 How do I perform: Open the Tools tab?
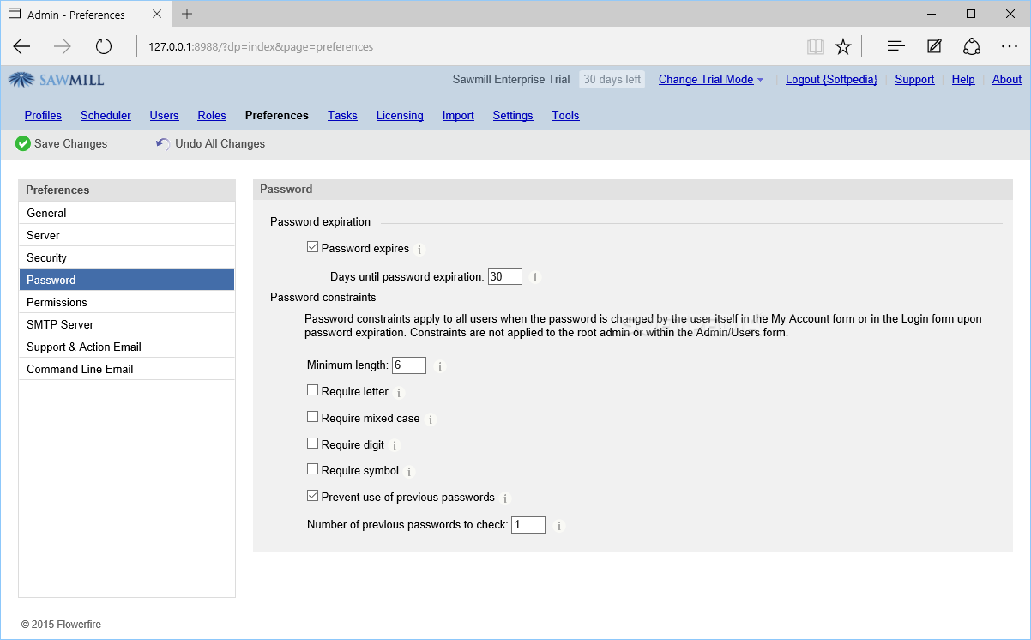(x=565, y=115)
